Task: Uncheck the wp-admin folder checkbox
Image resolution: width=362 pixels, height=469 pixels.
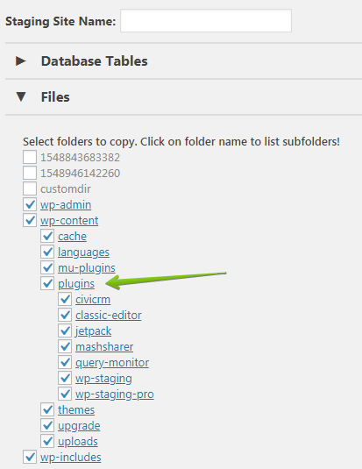Action: (x=30, y=204)
